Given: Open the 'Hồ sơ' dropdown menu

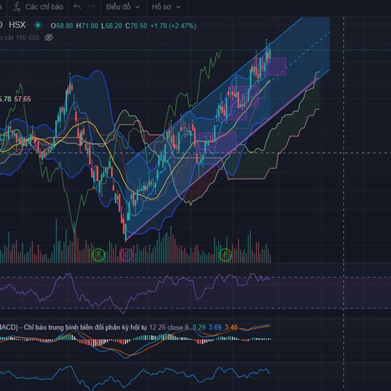Looking at the screenshot, I should point(166,7).
